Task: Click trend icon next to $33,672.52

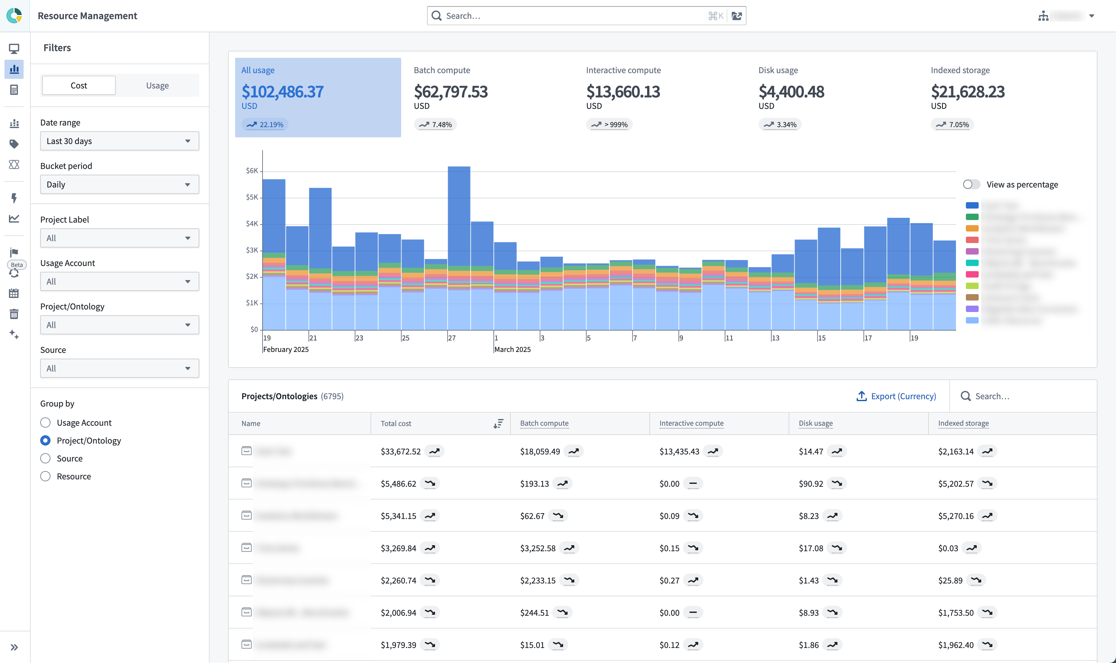Action: [x=434, y=452]
